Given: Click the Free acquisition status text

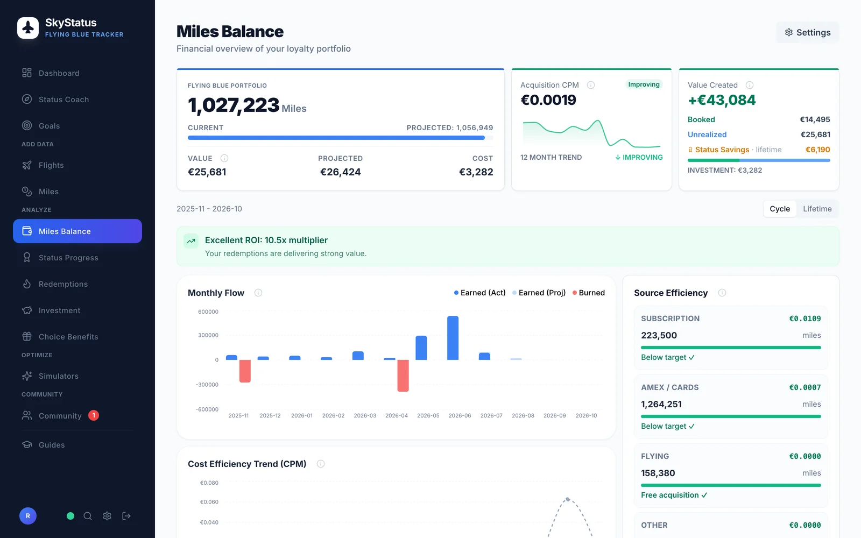Looking at the screenshot, I should click(x=674, y=495).
